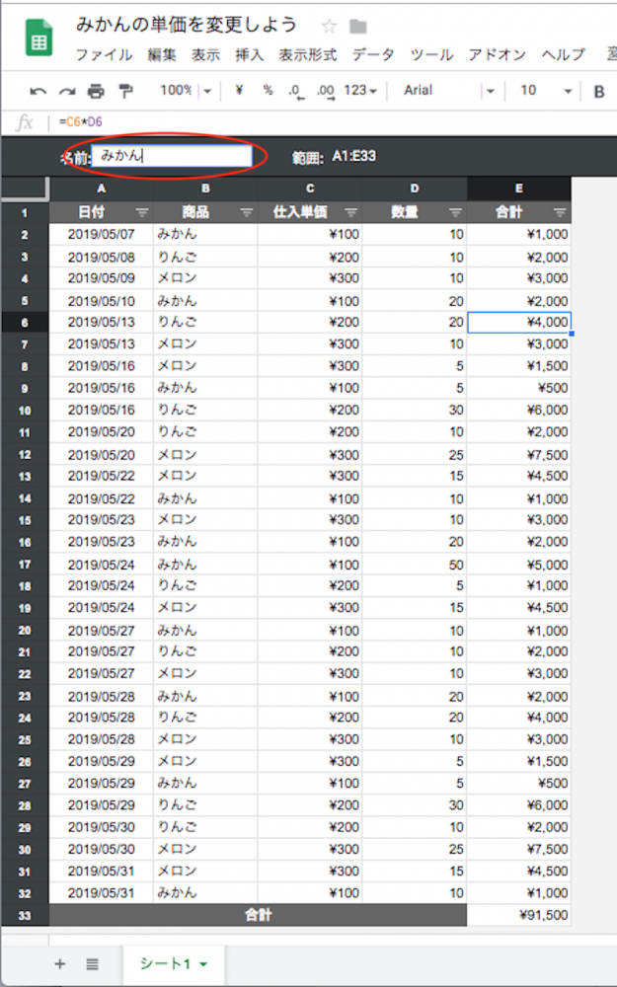
Task: Click the undo arrow icon
Action: 39,91
